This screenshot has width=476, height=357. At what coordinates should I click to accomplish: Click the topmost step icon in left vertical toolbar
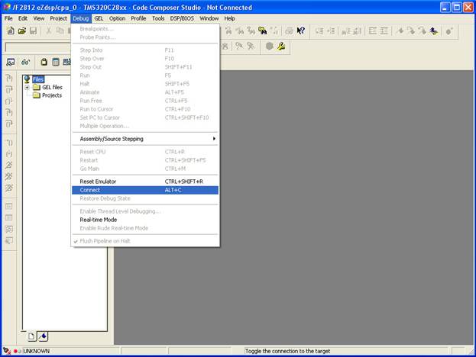[9, 79]
